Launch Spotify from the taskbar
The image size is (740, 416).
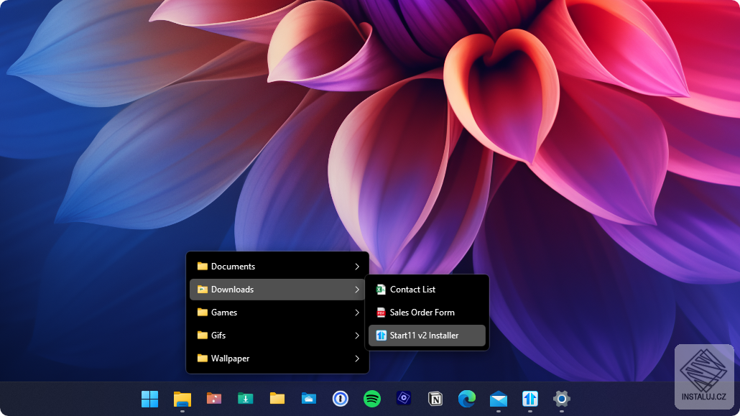(371, 398)
